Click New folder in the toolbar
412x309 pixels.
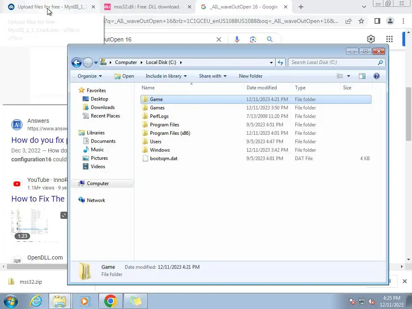251,76
